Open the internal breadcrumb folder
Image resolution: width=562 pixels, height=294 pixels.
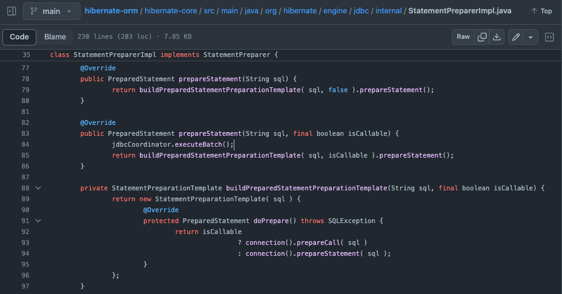pos(389,11)
